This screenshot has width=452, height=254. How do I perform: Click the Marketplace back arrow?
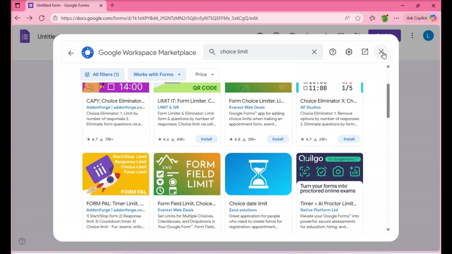pyautogui.click(x=71, y=53)
